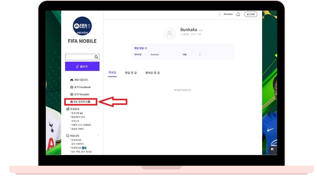Collapse the 주요안내 section
The width and height of the screenshot is (317, 178).
(x=98, y=108)
